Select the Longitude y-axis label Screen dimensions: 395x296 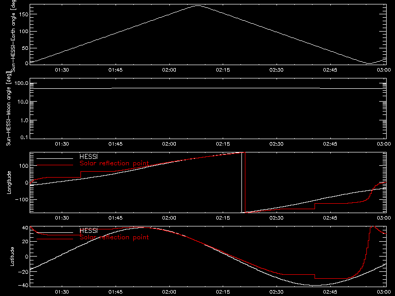9,183
